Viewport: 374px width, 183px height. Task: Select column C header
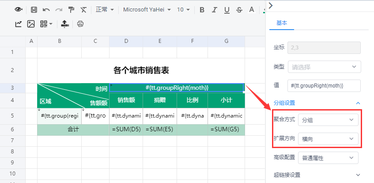95,42
